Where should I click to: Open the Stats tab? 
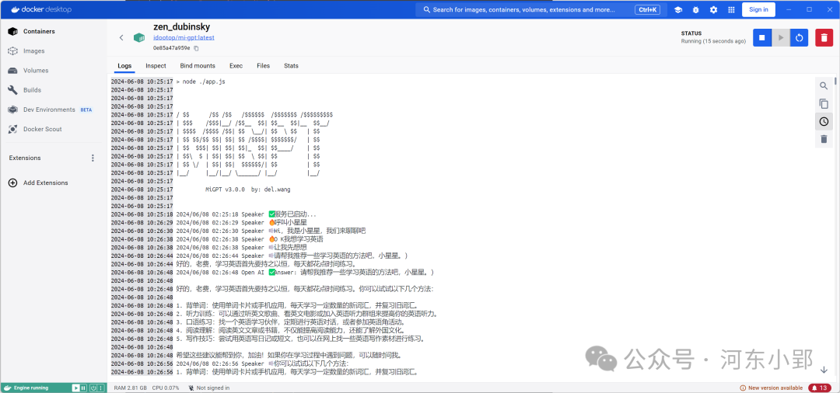click(291, 66)
